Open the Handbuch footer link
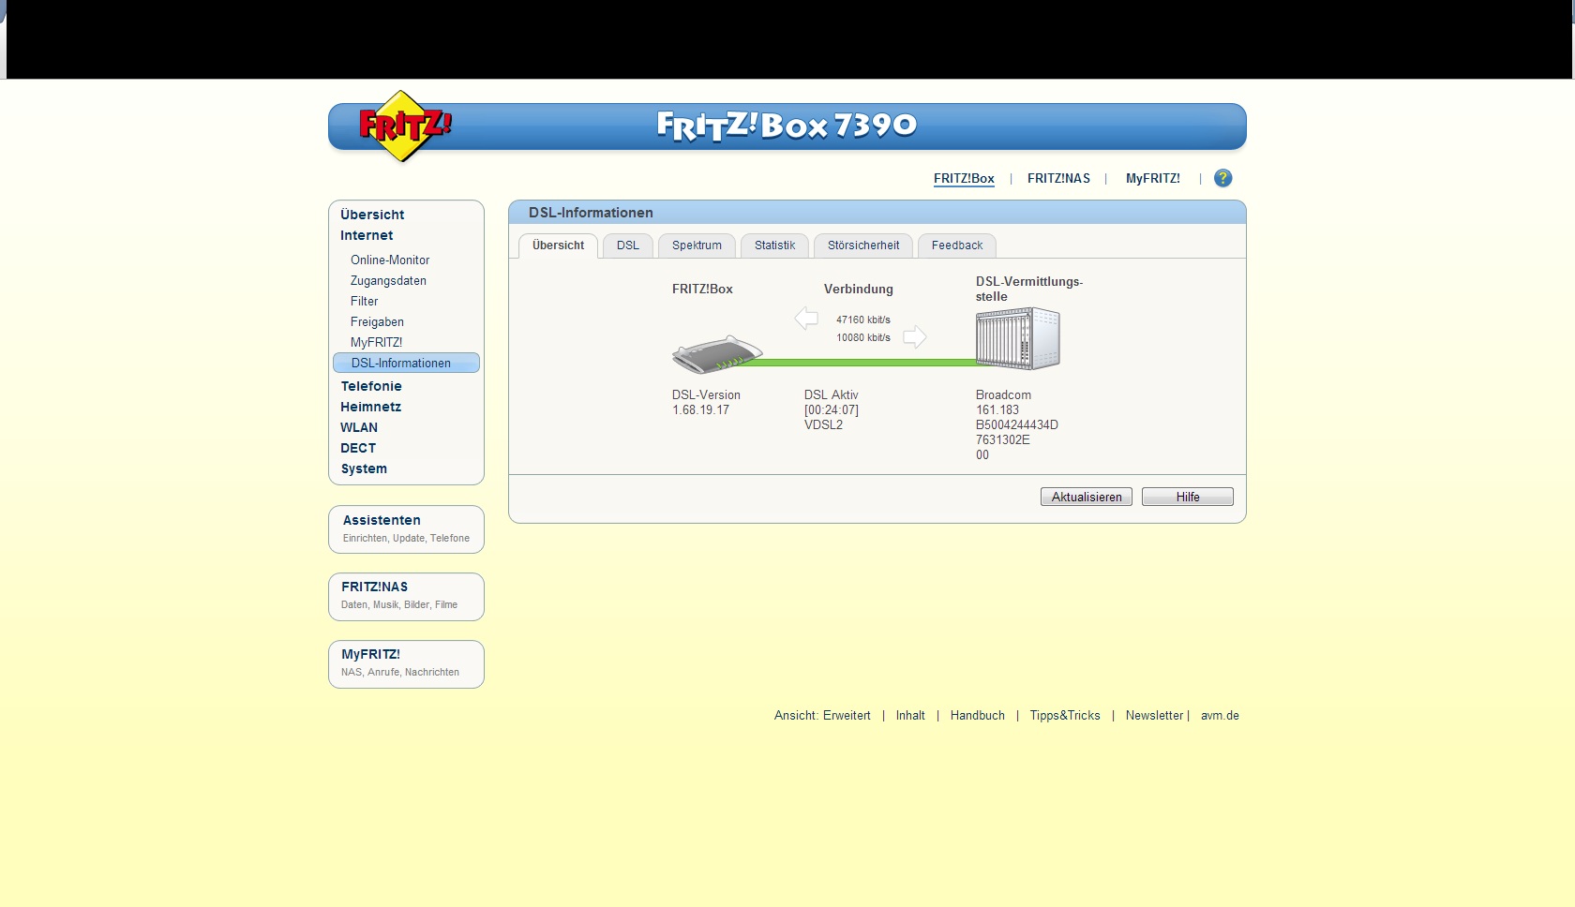The image size is (1575, 907). 978,716
